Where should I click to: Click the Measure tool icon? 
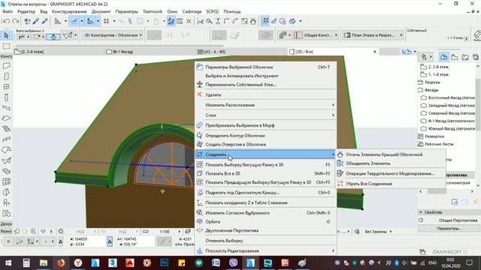tap(58, 21)
